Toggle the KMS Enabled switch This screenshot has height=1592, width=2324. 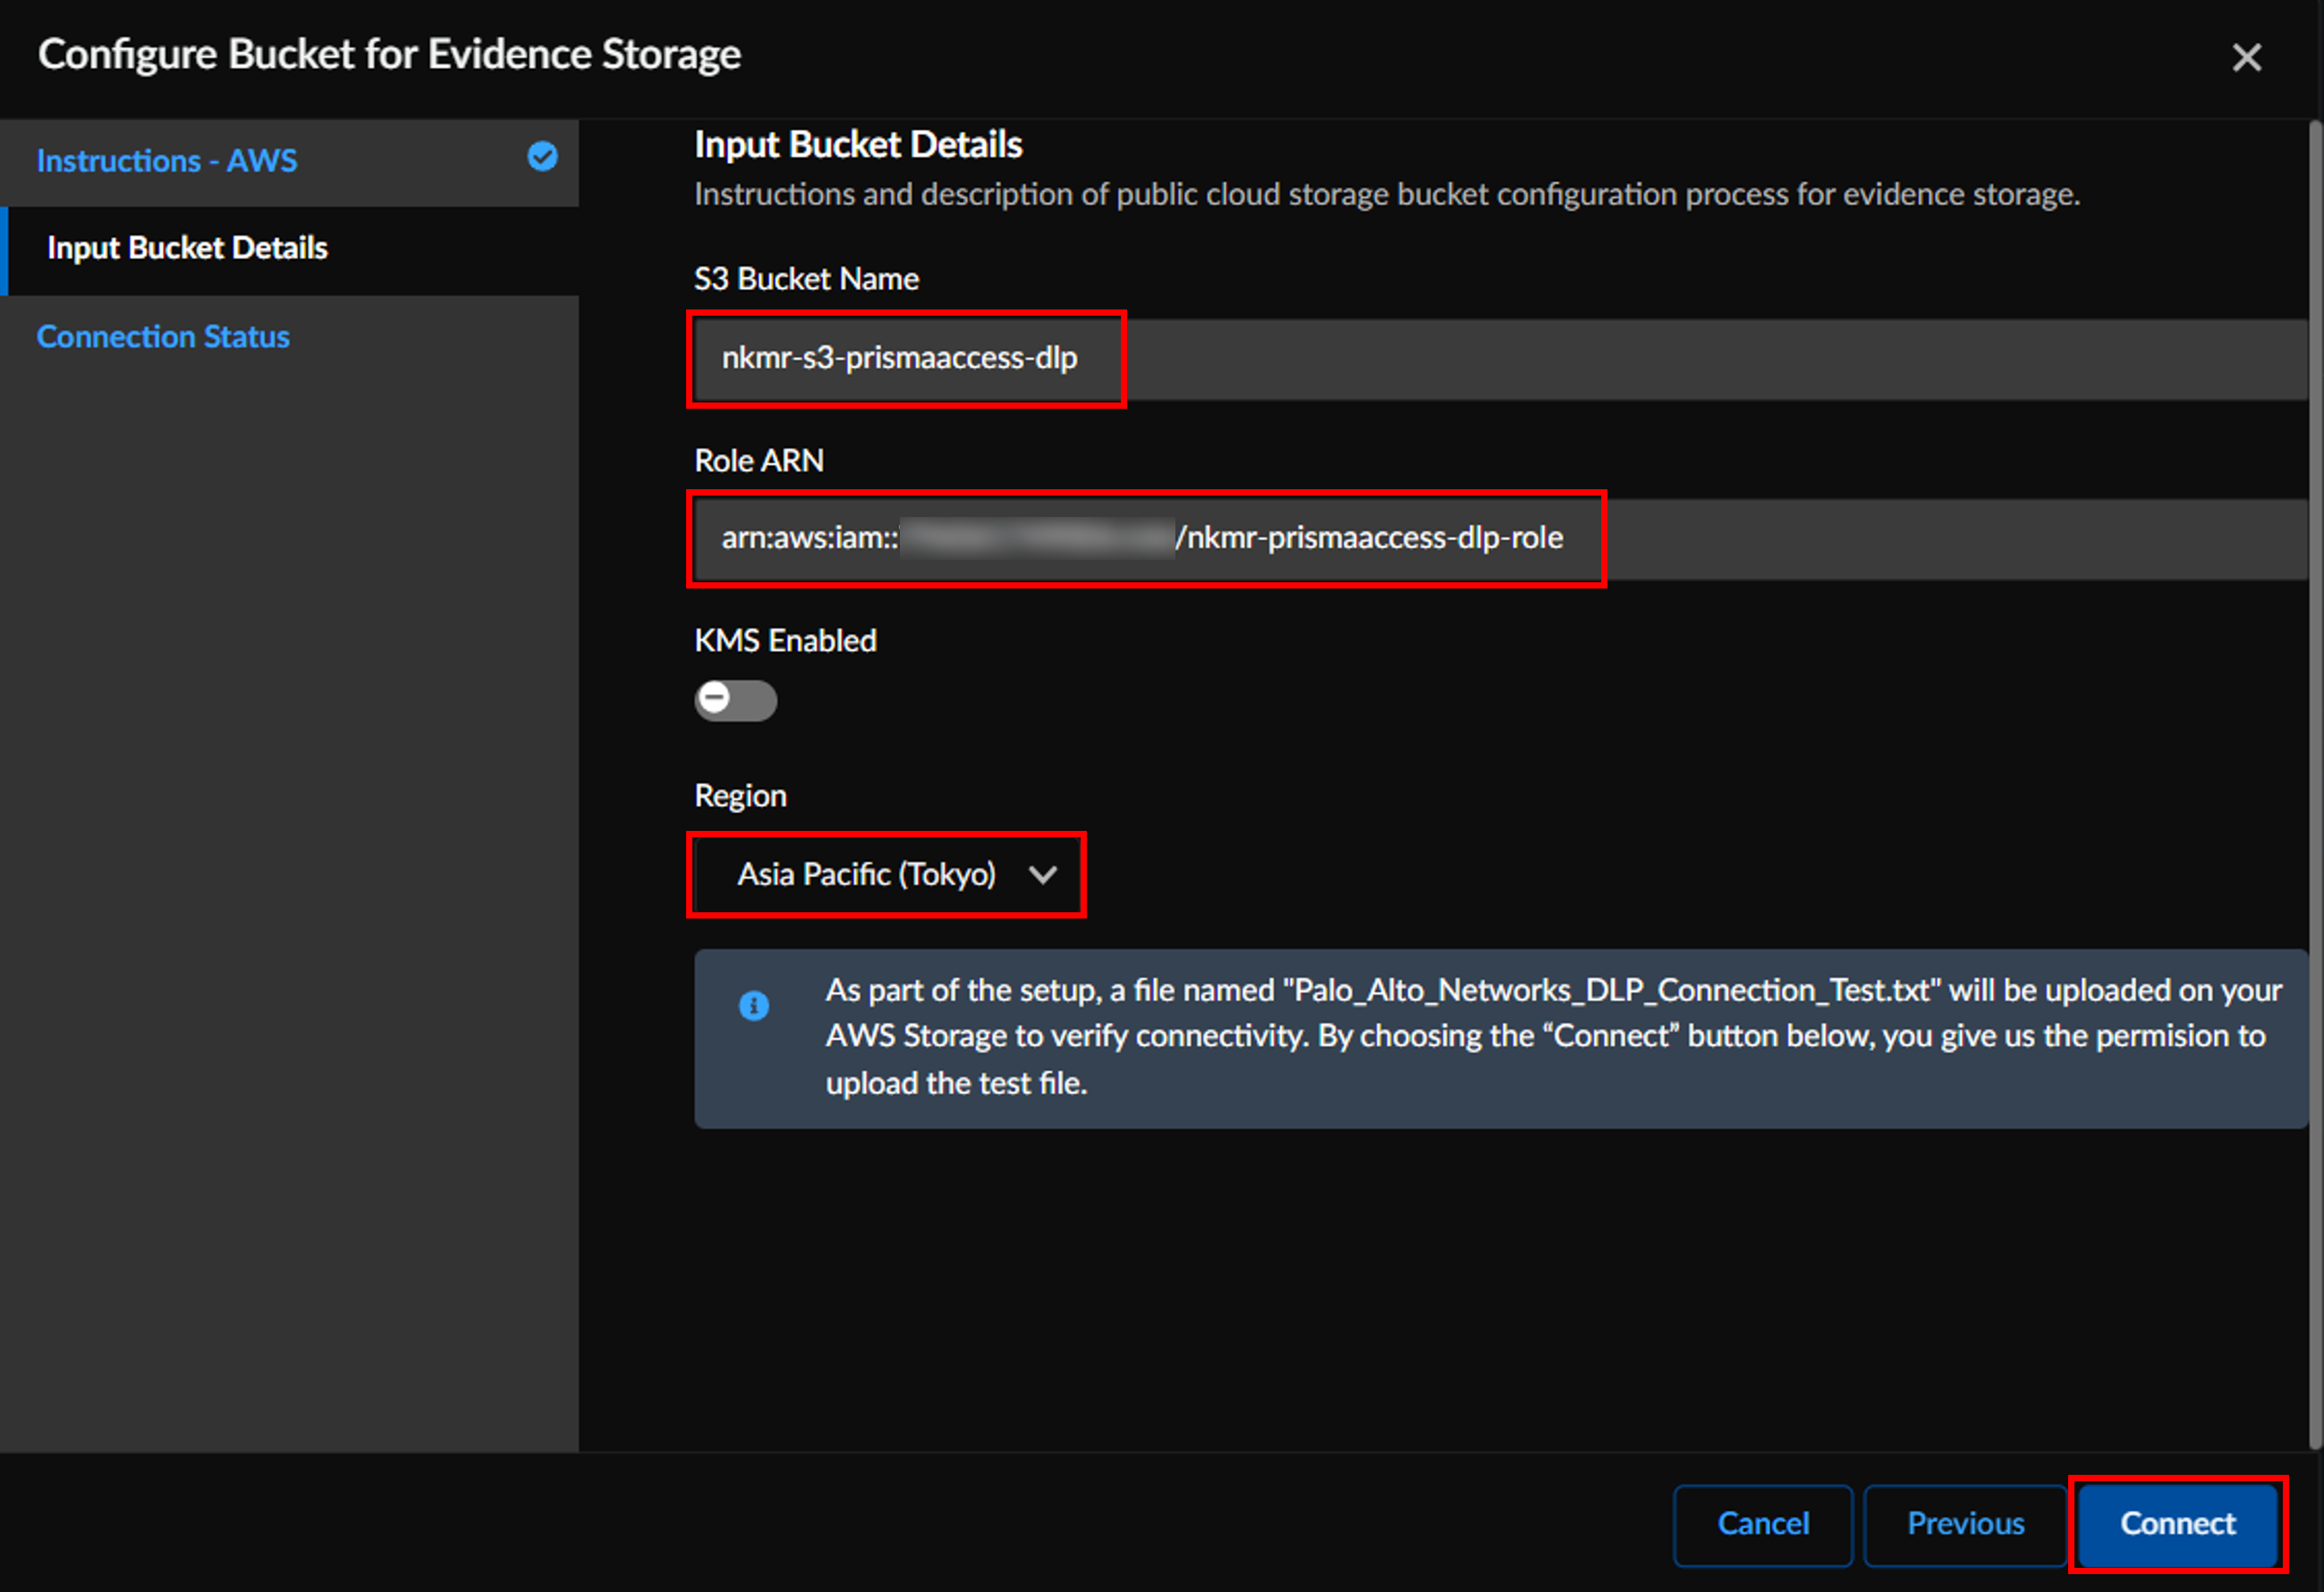point(735,700)
